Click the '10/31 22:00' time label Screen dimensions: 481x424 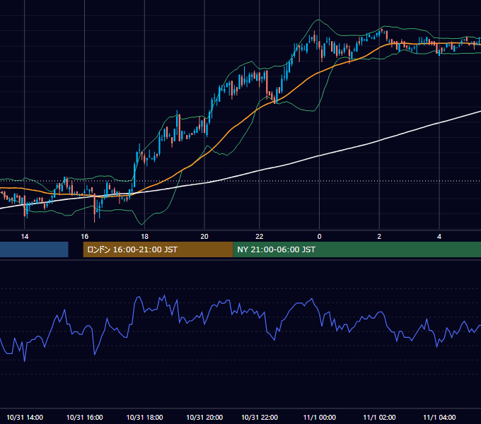coord(260,417)
